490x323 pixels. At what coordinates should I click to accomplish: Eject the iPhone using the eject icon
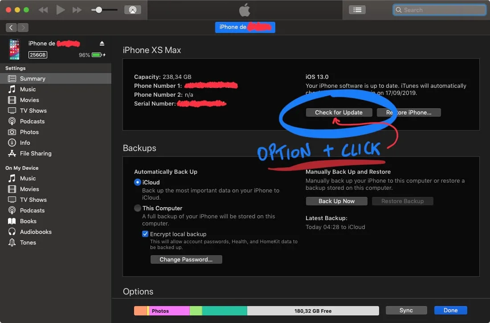pyautogui.click(x=102, y=44)
